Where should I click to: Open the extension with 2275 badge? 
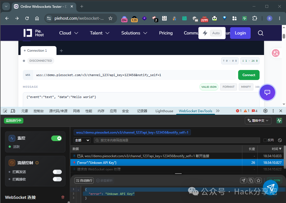204,19
